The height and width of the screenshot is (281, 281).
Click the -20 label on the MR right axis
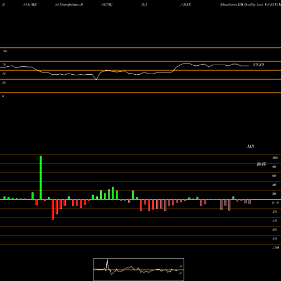pyautogui.click(x=274, y=212)
